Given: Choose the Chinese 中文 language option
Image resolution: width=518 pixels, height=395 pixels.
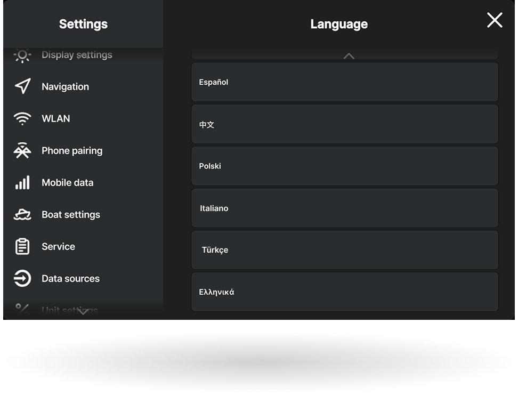Looking at the screenshot, I should click(345, 124).
